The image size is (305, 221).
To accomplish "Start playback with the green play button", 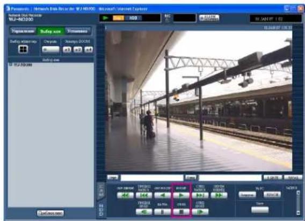I will point(181,195).
